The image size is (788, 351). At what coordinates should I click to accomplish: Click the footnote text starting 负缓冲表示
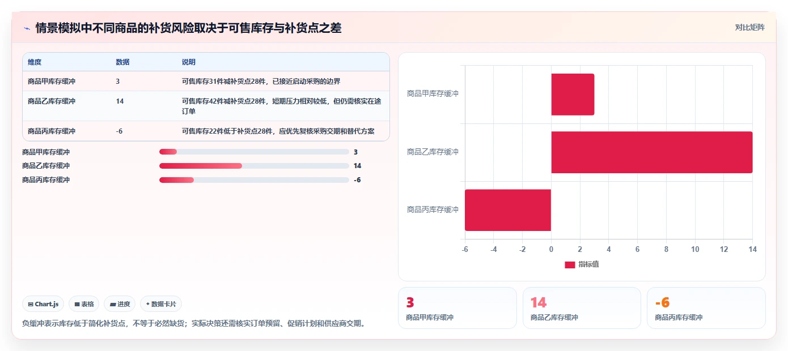click(195, 324)
